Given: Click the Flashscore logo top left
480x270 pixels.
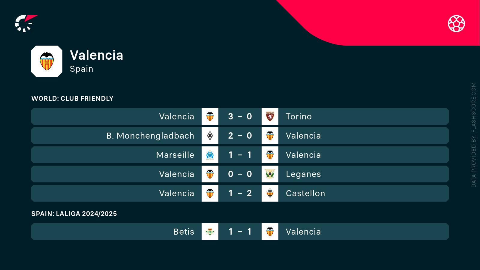Looking at the screenshot, I should 26,23.
